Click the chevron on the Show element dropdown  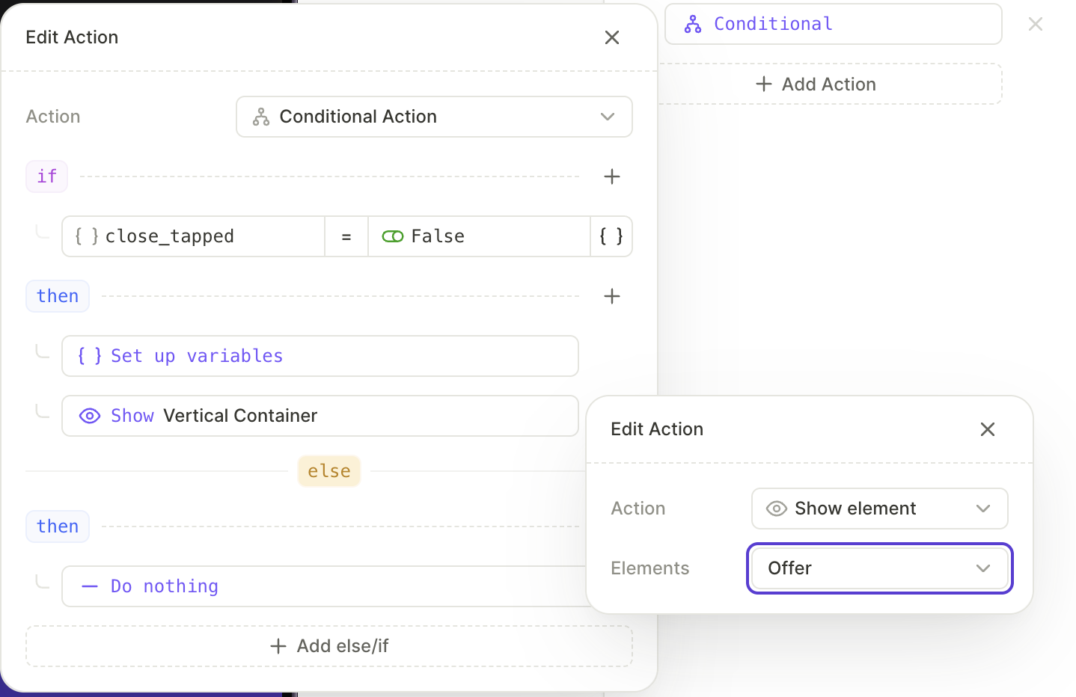(x=983, y=509)
